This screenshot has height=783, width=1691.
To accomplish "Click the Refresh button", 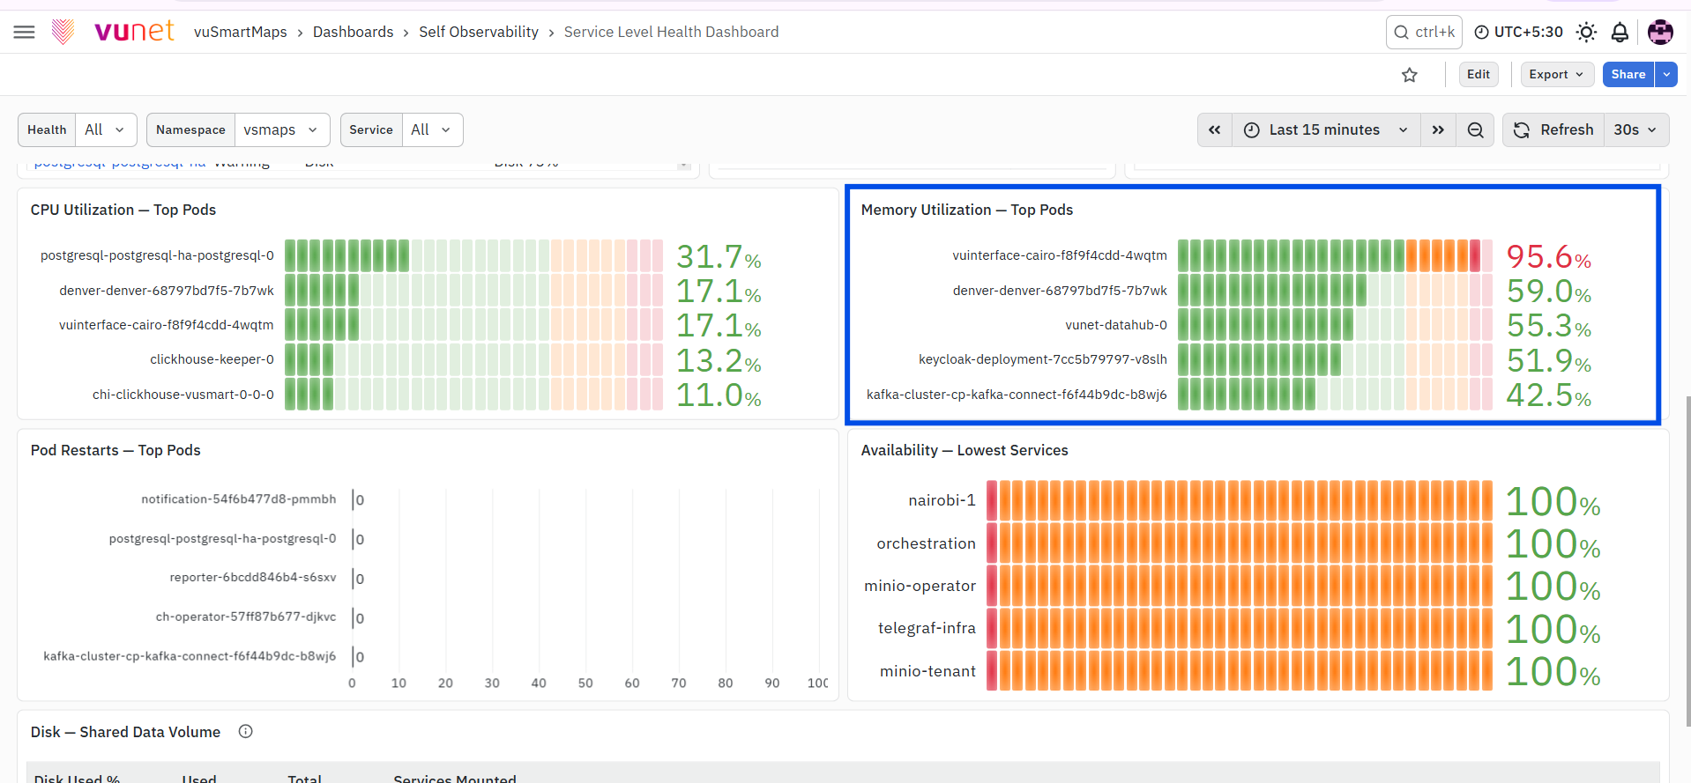I will [x=1553, y=130].
